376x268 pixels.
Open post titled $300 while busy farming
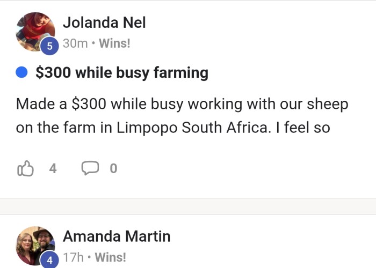point(122,73)
